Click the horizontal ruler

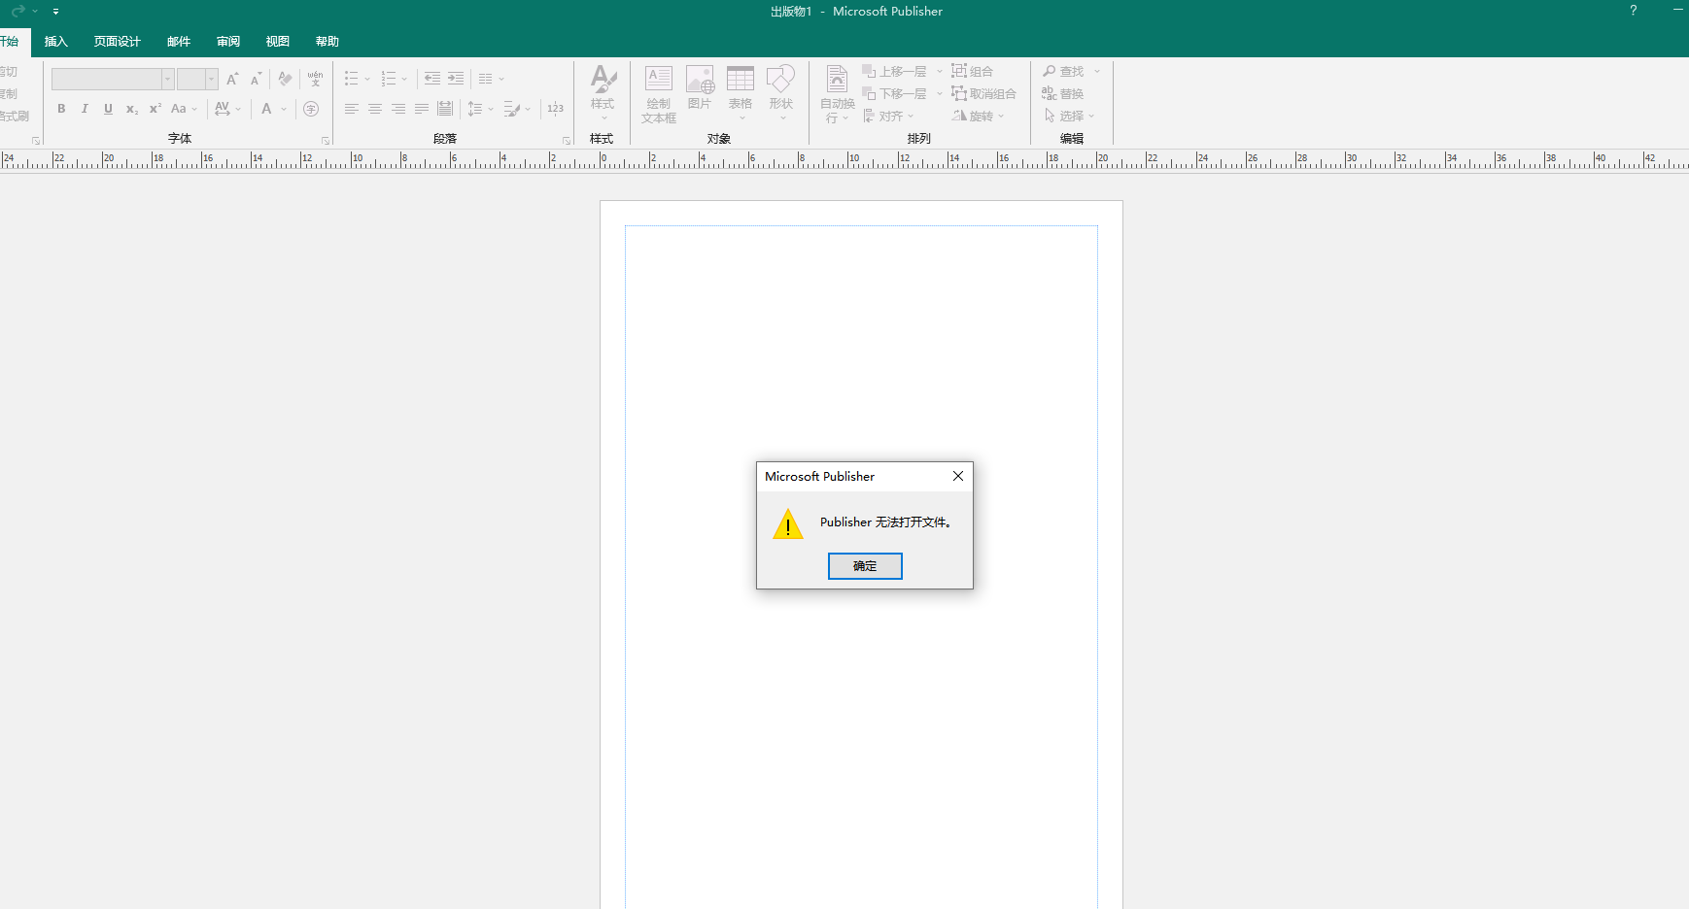pos(844,159)
